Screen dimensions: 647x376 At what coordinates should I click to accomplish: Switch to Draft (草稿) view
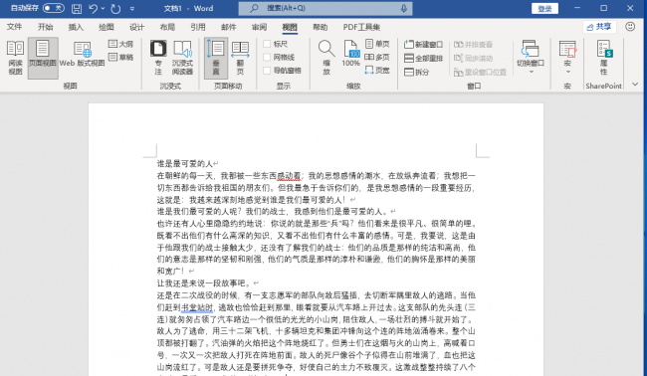pyautogui.click(x=120, y=57)
